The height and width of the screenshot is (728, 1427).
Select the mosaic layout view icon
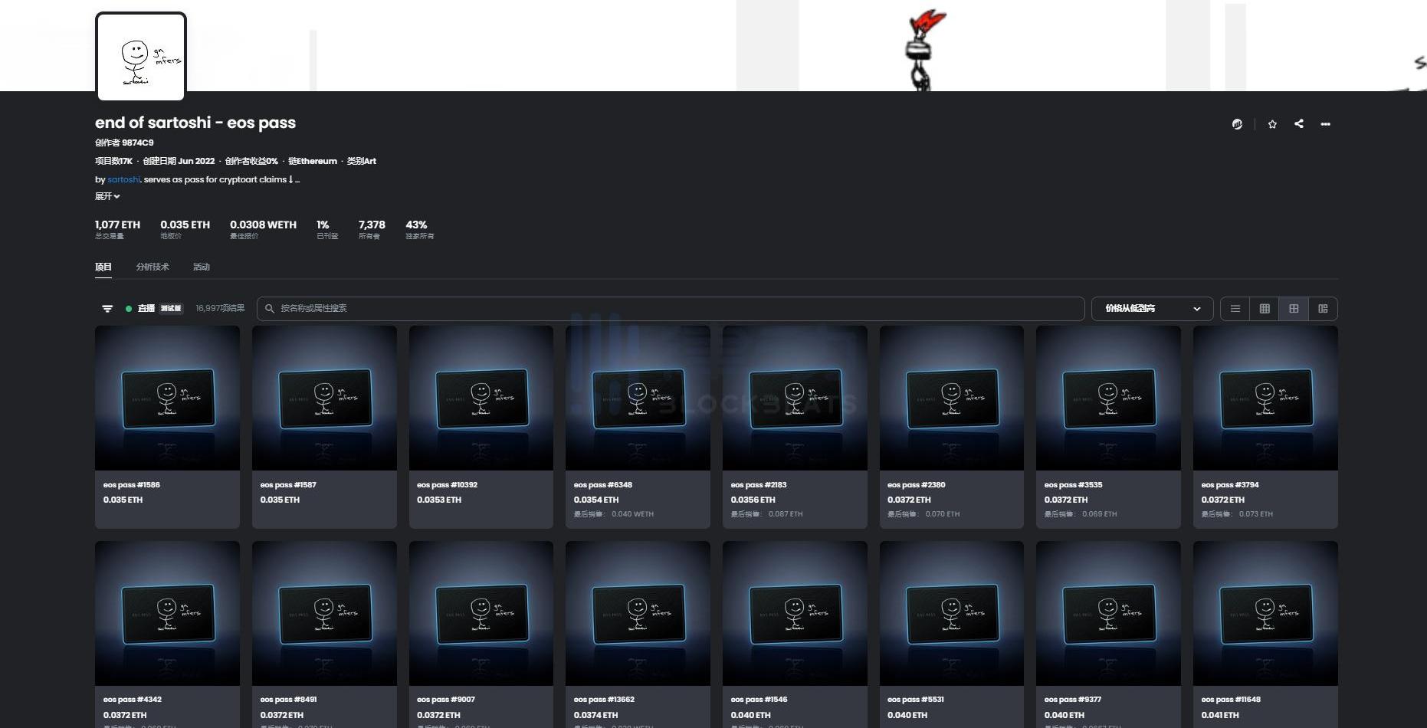tap(1323, 309)
